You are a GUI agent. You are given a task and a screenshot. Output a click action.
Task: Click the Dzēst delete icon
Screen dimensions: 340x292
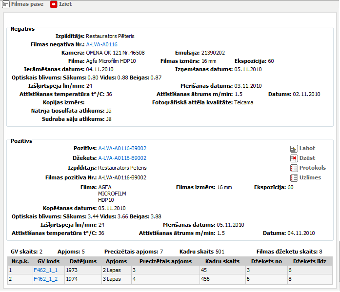point(294,158)
